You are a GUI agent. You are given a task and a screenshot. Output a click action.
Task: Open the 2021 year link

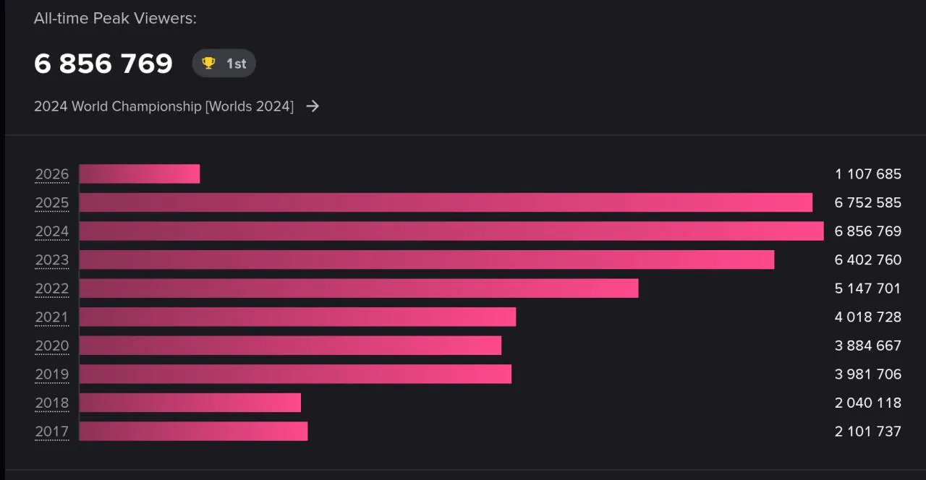[x=52, y=317]
